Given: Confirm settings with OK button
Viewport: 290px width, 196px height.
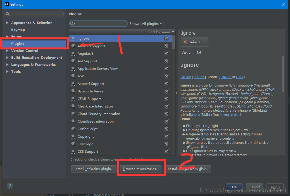Looking at the screenshot, I should pos(234,187).
